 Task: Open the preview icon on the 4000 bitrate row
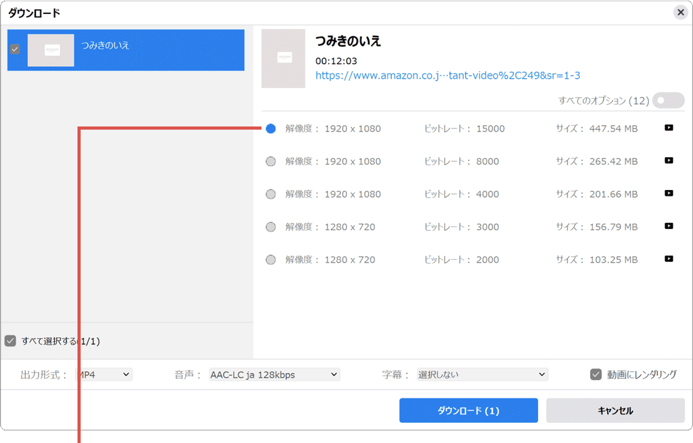point(668,193)
